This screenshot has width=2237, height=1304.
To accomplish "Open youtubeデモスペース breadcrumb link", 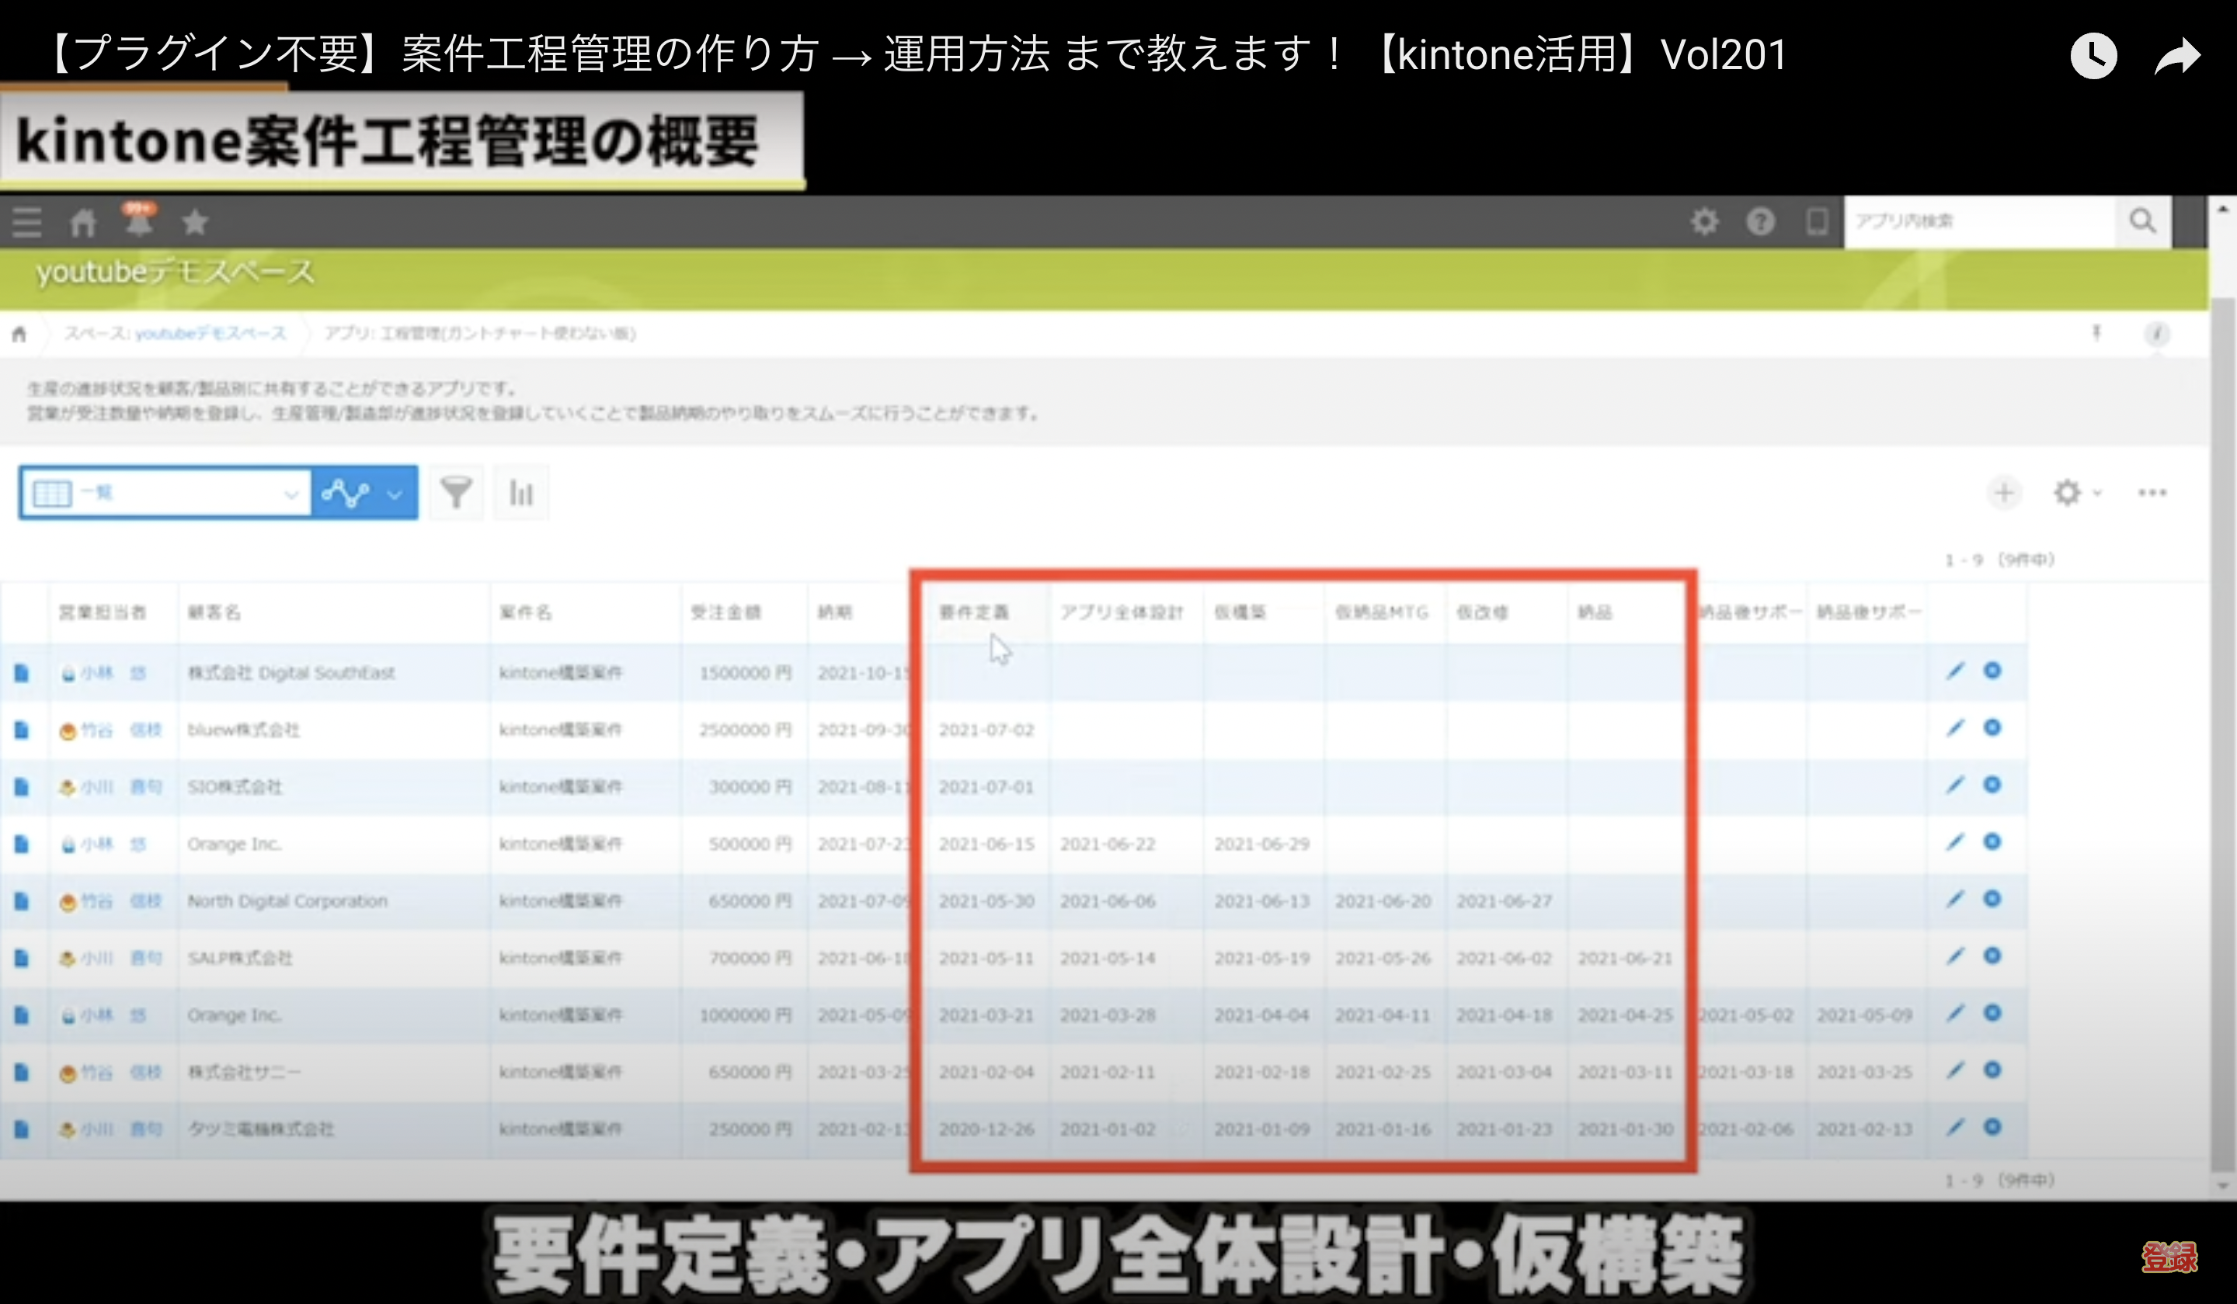I will pyautogui.click(x=210, y=334).
